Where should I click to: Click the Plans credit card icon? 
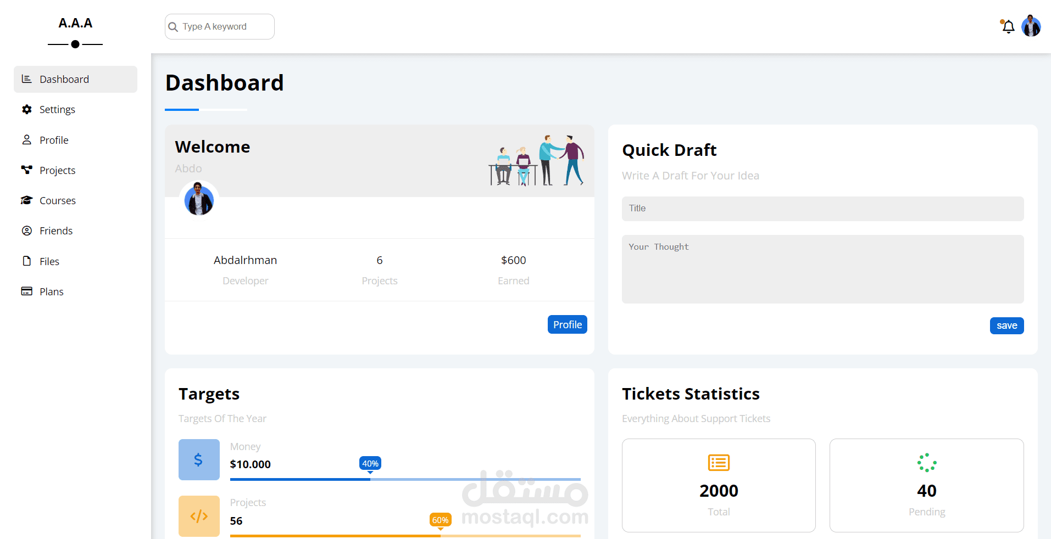[x=26, y=291]
